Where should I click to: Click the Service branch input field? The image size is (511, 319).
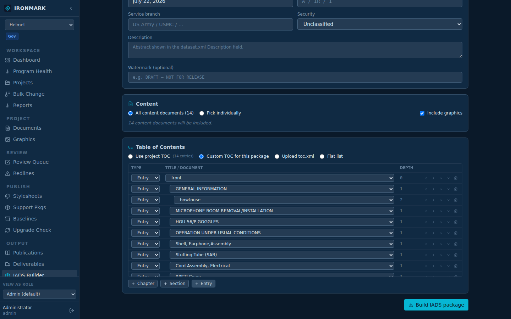(x=210, y=24)
